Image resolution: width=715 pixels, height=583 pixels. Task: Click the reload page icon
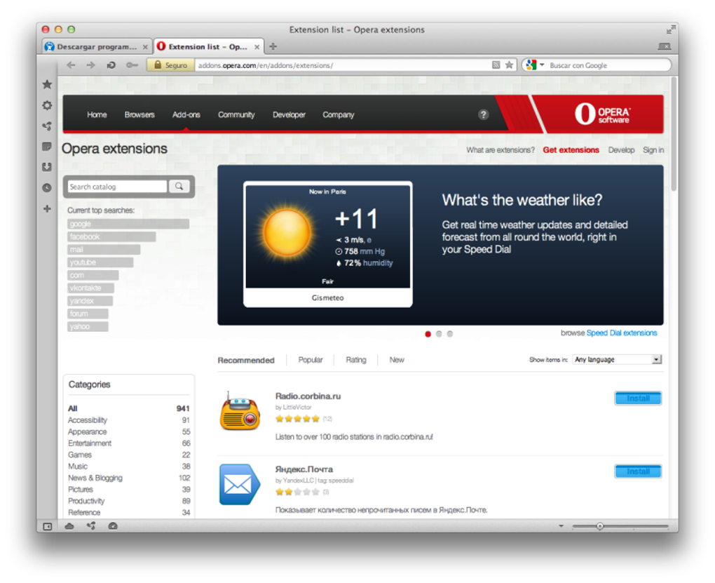pos(111,65)
